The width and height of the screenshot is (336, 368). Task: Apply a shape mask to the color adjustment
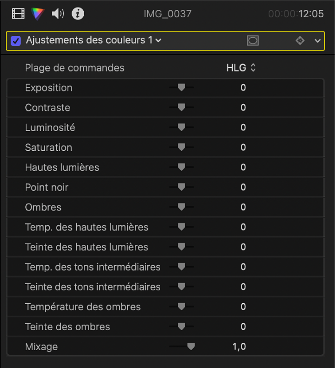(x=253, y=40)
